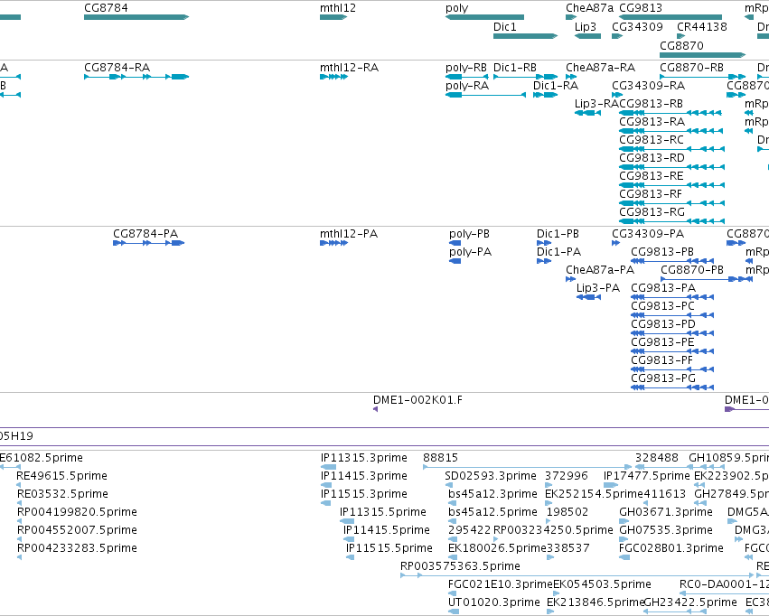Select transcript CG8784-RA

pos(136,77)
